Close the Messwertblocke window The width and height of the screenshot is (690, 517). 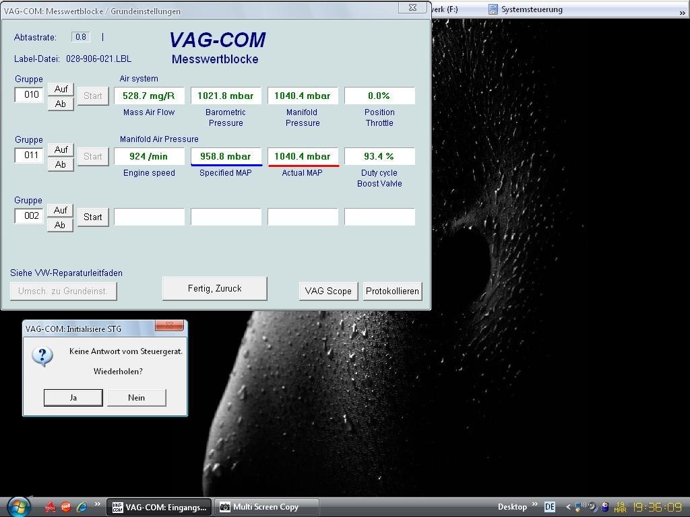point(412,7)
